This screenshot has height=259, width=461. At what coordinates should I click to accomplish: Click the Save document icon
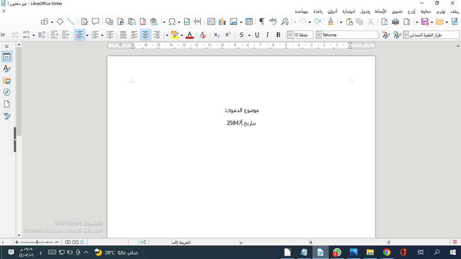[x=425, y=22]
